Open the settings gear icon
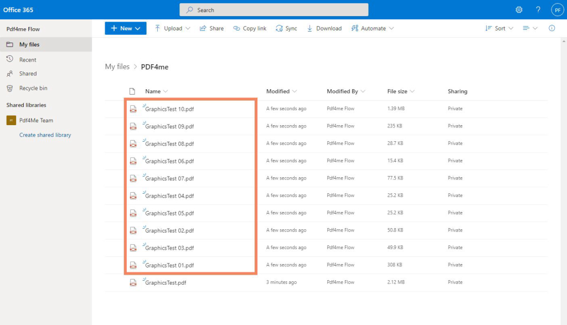 point(519,10)
